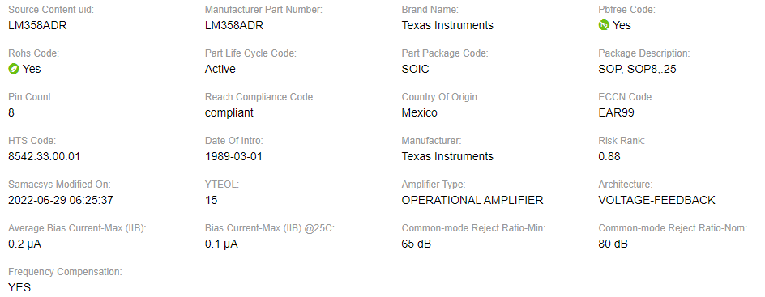This screenshot has width=765, height=297.
Task: Click the OPERATIONAL AMPLIFIER amplifier type value
Action: 472,200
